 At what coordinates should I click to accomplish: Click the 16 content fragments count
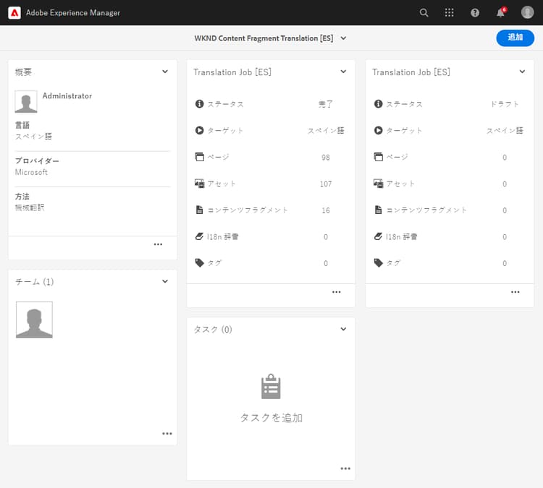(x=326, y=210)
